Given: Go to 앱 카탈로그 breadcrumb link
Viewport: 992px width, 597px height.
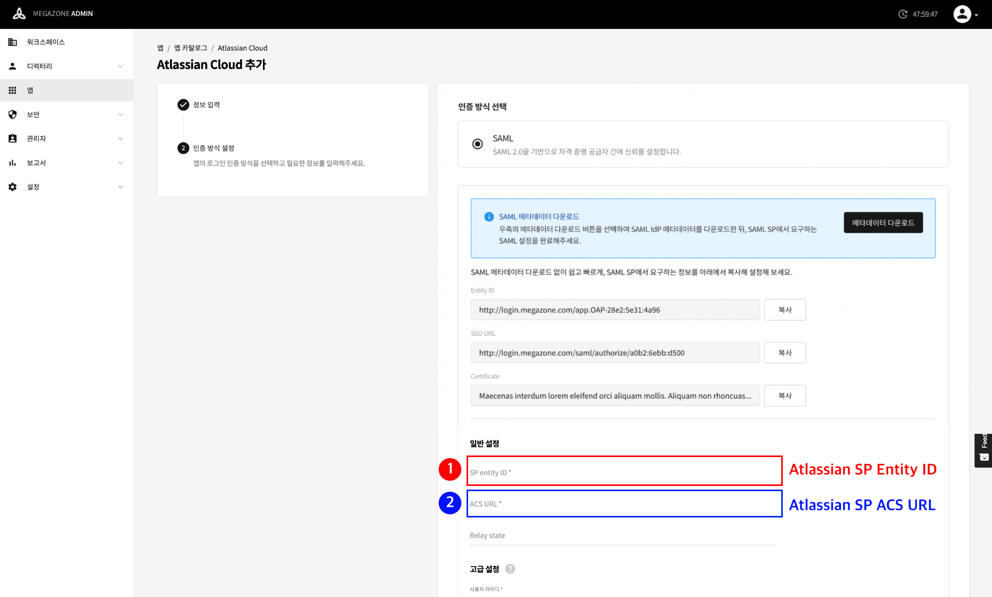Looking at the screenshot, I should [x=191, y=48].
